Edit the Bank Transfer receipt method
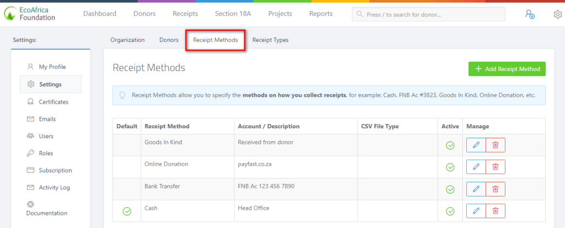The image size is (565, 228). [x=476, y=189]
